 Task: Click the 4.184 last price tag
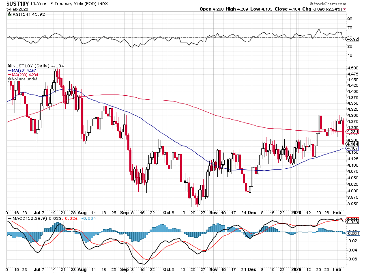[x=352, y=144]
